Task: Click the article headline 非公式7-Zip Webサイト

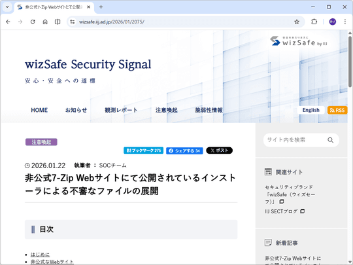Action: click(x=130, y=185)
